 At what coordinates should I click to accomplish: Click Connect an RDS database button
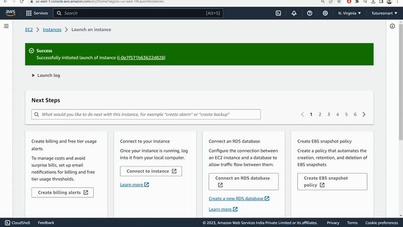pos(244,182)
